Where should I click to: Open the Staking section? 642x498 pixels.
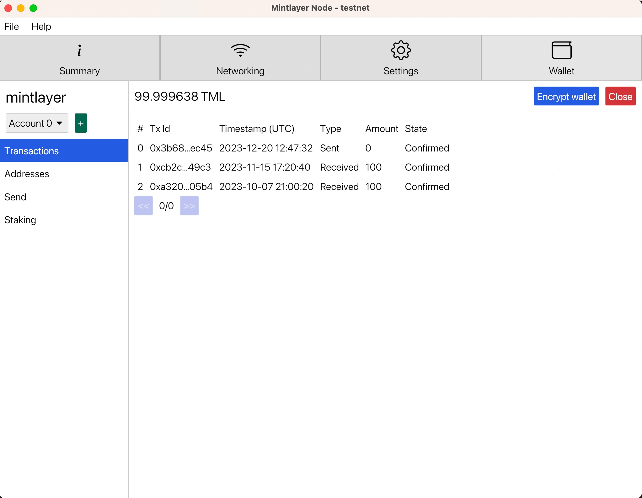tap(20, 220)
